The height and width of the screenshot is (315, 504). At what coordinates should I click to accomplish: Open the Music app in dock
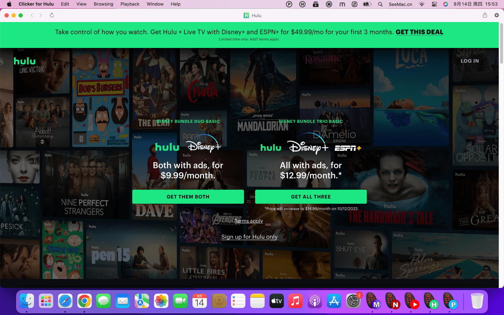pyautogui.click(x=295, y=301)
